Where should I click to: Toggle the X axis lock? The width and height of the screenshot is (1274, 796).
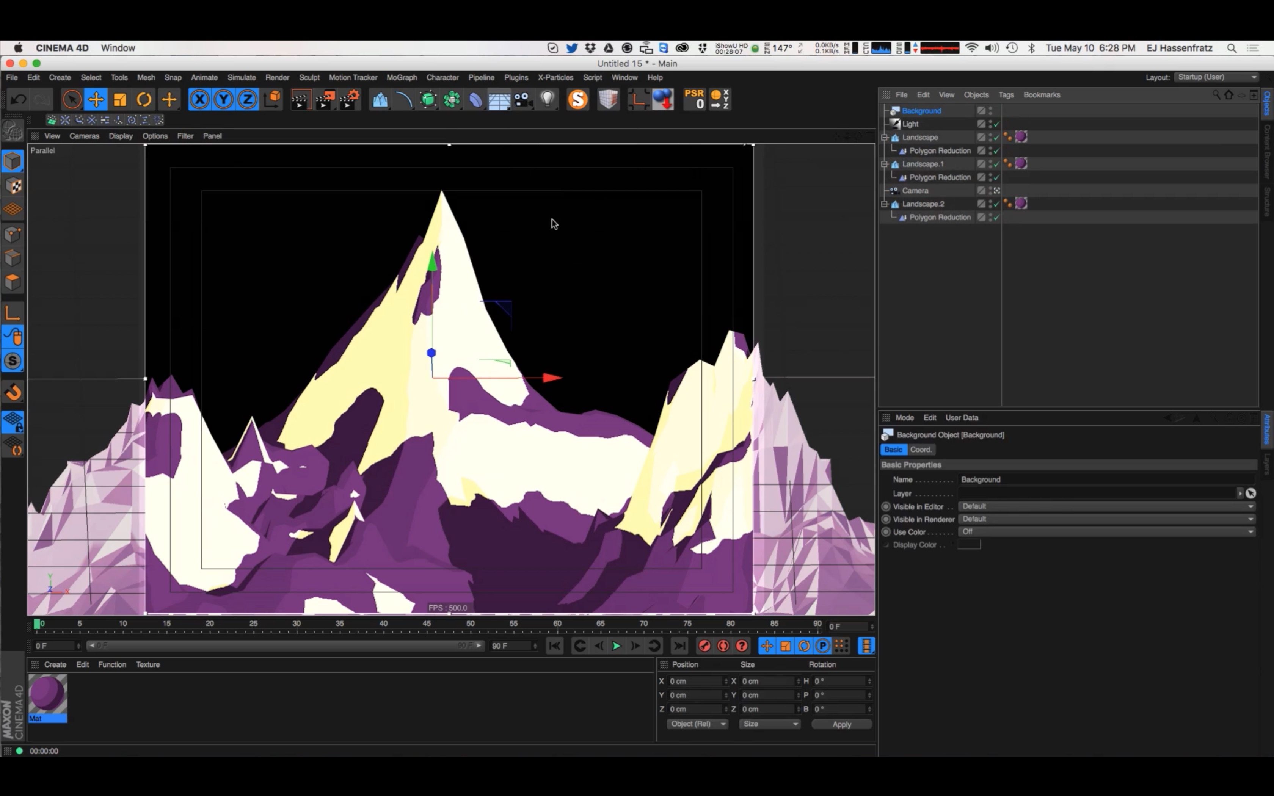(x=199, y=99)
